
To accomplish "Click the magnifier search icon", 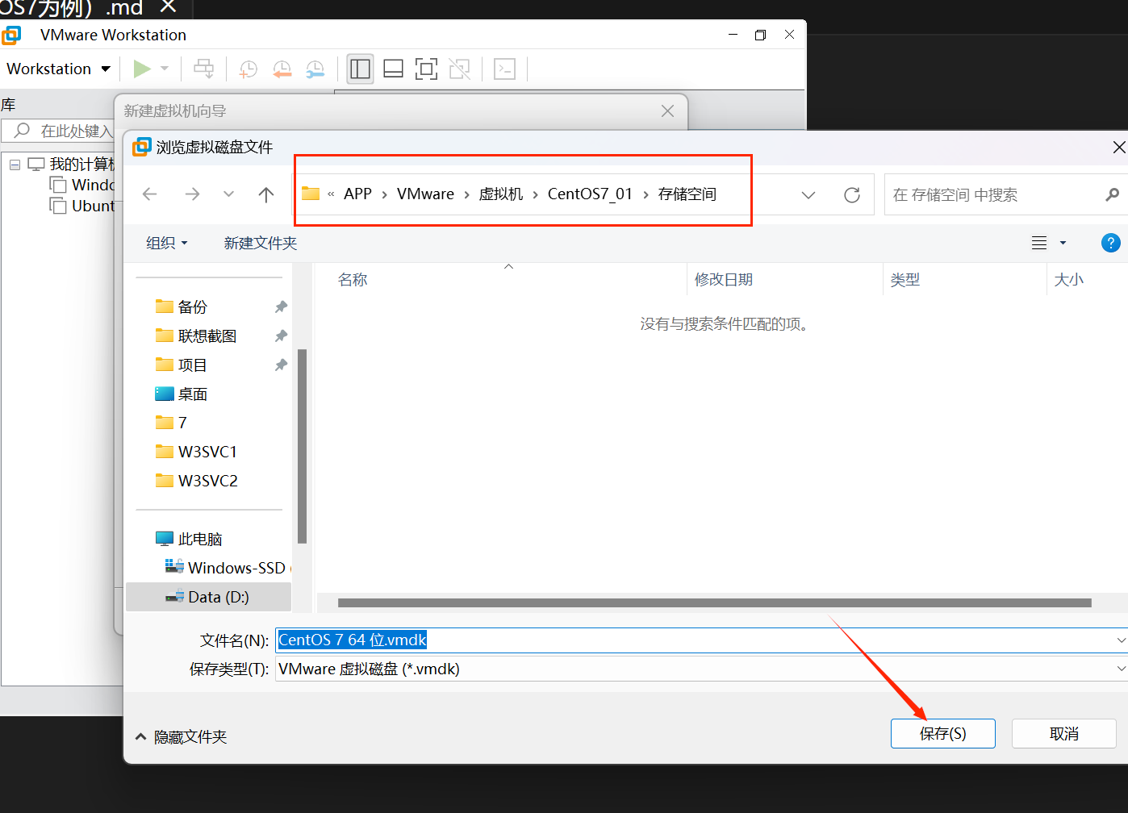I will 1112,194.
